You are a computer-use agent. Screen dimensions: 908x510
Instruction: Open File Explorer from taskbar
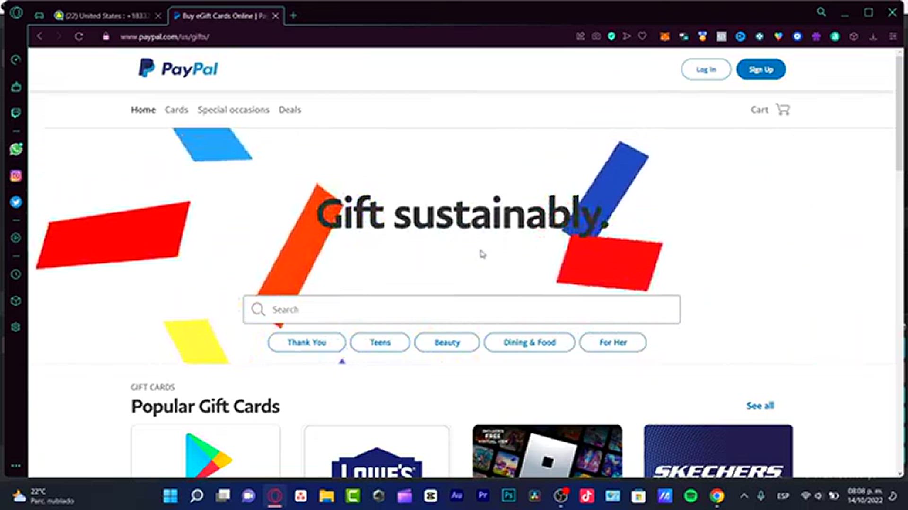pyautogui.click(x=326, y=496)
